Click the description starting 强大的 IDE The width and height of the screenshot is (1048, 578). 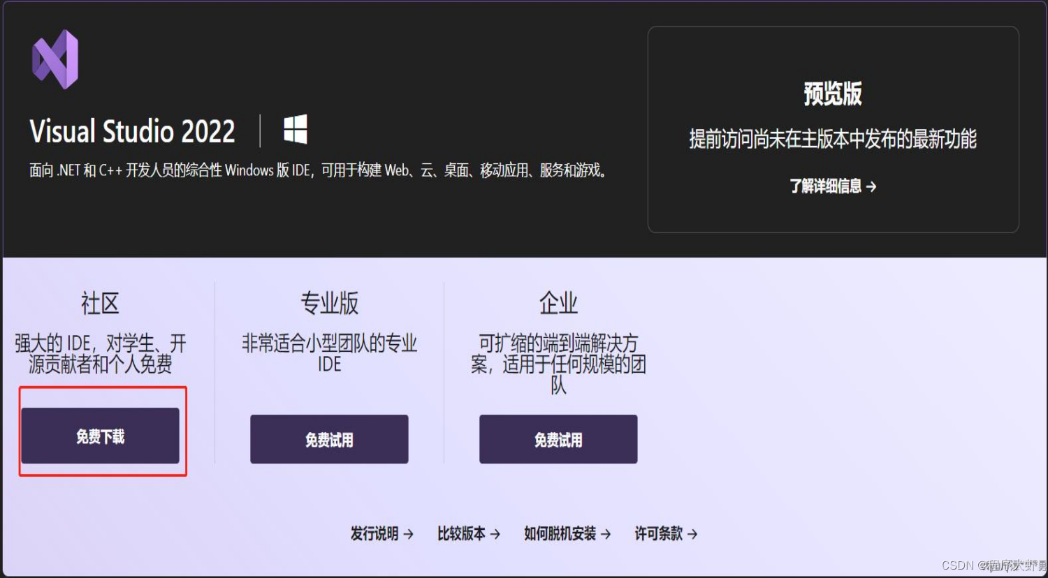(x=100, y=353)
